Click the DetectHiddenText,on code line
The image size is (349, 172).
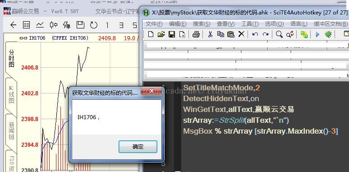[x=221, y=98]
